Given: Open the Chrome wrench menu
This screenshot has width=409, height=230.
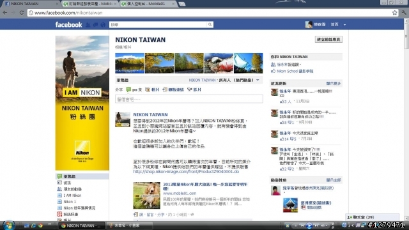Looking at the screenshot, I should pos(404,13).
